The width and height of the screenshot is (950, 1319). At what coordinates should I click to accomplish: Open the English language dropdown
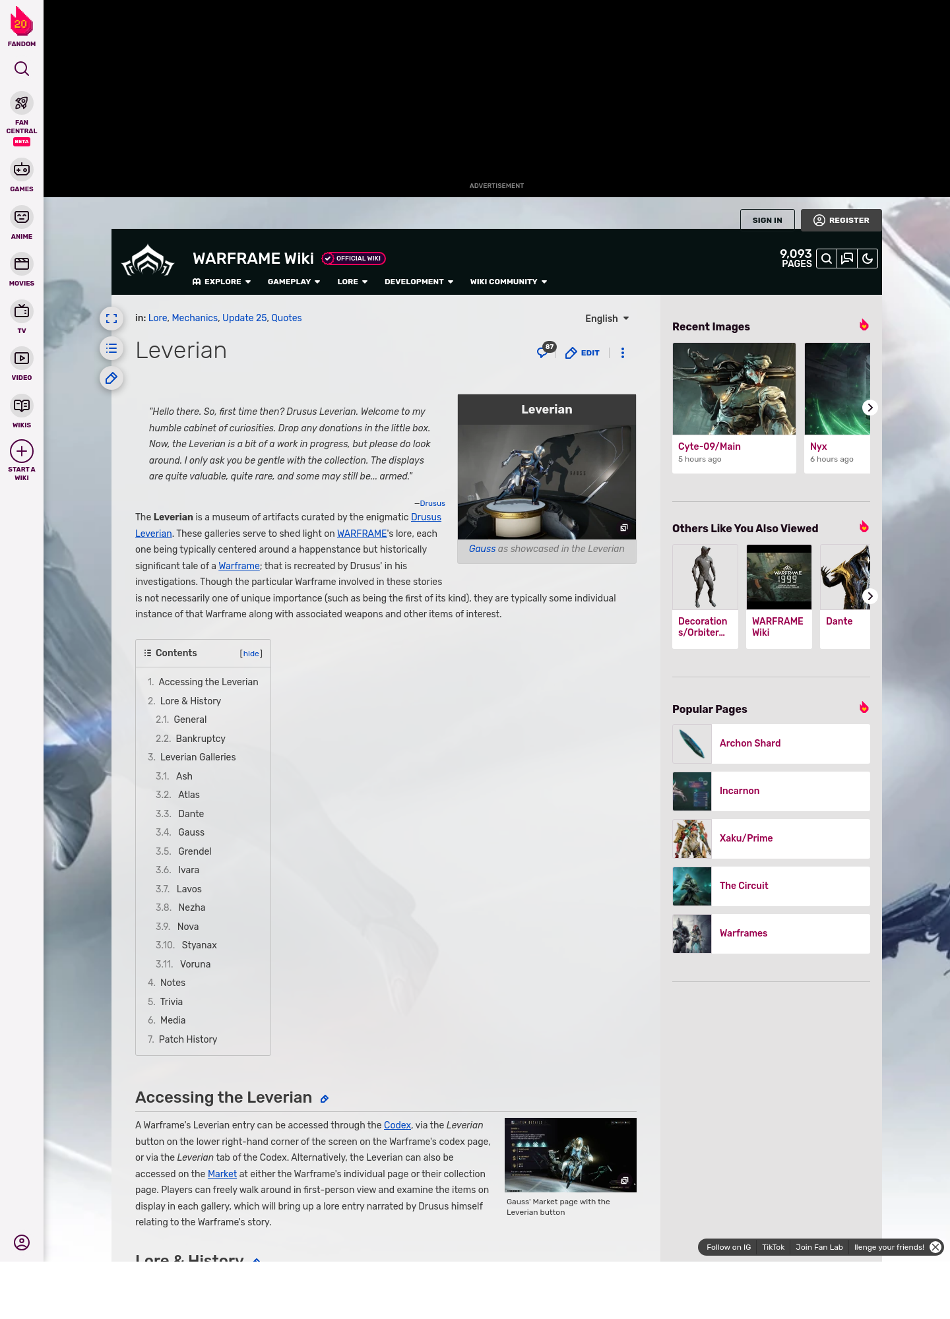[x=607, y=319]
